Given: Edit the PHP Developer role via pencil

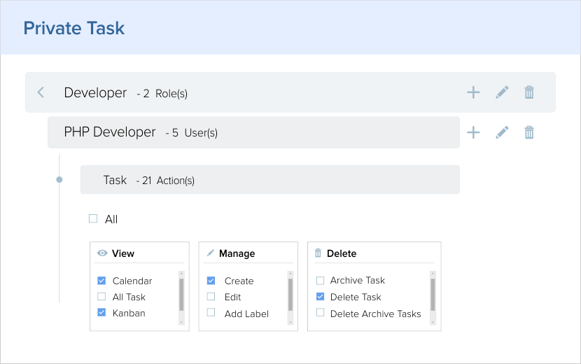Looking at the screenshot, I should coord(502,132).
